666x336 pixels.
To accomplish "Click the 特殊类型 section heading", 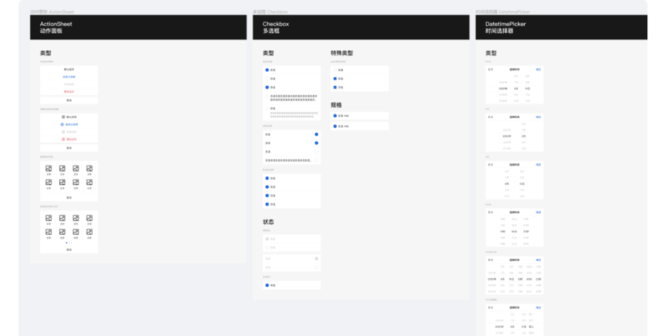I will pyautogui.click(x=342, y=53).
